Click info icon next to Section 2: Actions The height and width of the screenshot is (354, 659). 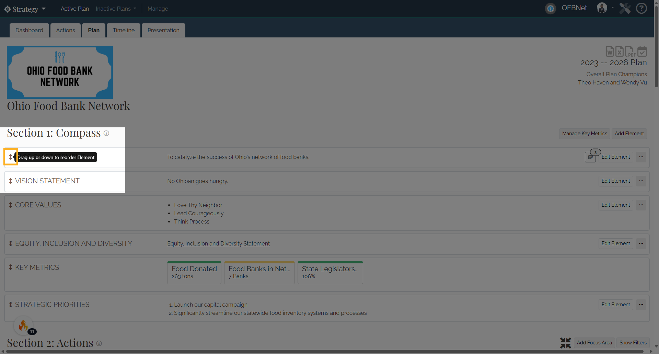[99, 343]
